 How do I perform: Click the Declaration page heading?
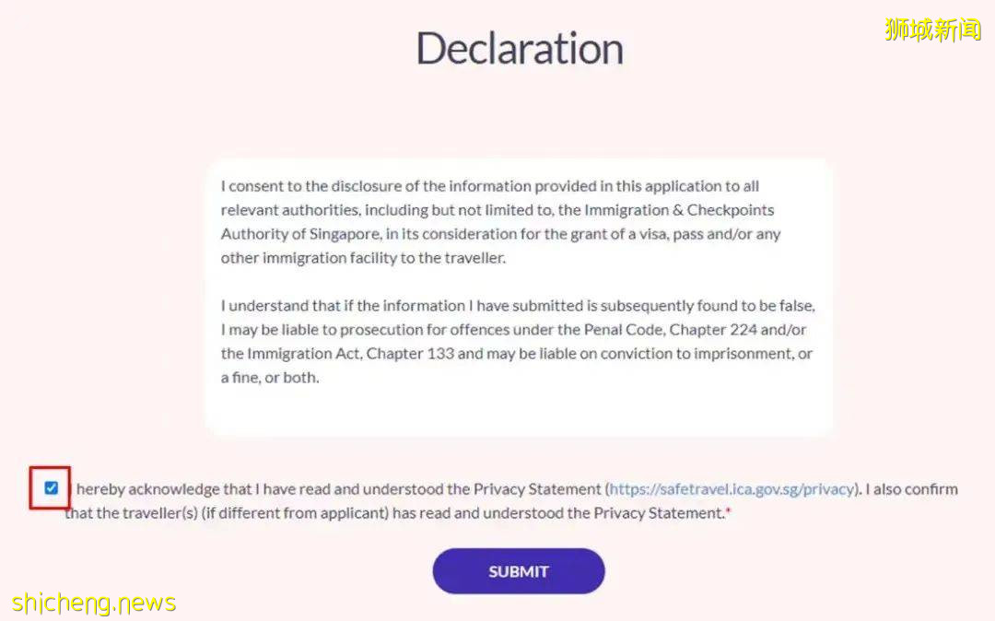520,49
